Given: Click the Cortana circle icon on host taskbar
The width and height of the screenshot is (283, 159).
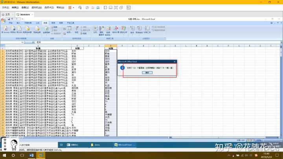Looking at the screenshot, I should pyautogui.click(x=13, y=155).
